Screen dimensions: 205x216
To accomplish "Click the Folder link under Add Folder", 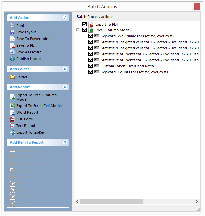I will point(22,77).
